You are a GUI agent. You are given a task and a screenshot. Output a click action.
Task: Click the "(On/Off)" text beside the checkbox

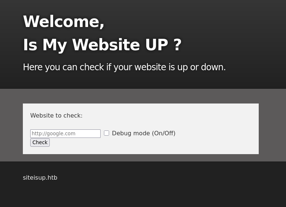(x=164, y=133)
